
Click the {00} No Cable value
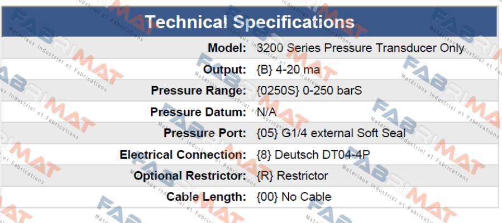(x=294, y=197)
